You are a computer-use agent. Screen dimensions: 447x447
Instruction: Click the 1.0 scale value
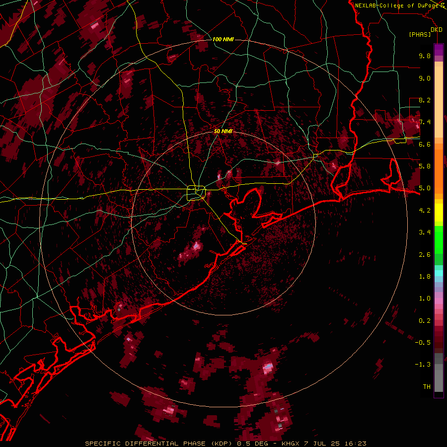click(x=425, y=298)
